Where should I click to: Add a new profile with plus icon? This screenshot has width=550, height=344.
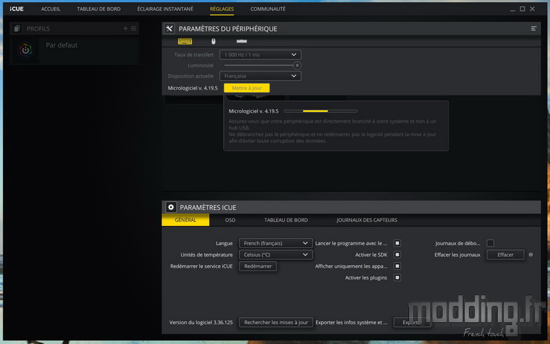[125, 28]
